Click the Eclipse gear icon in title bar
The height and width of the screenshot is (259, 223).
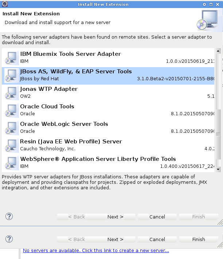pyautogui.click(x=5, y=4)
